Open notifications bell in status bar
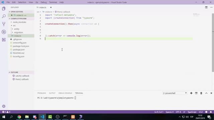 click(211, 112)
